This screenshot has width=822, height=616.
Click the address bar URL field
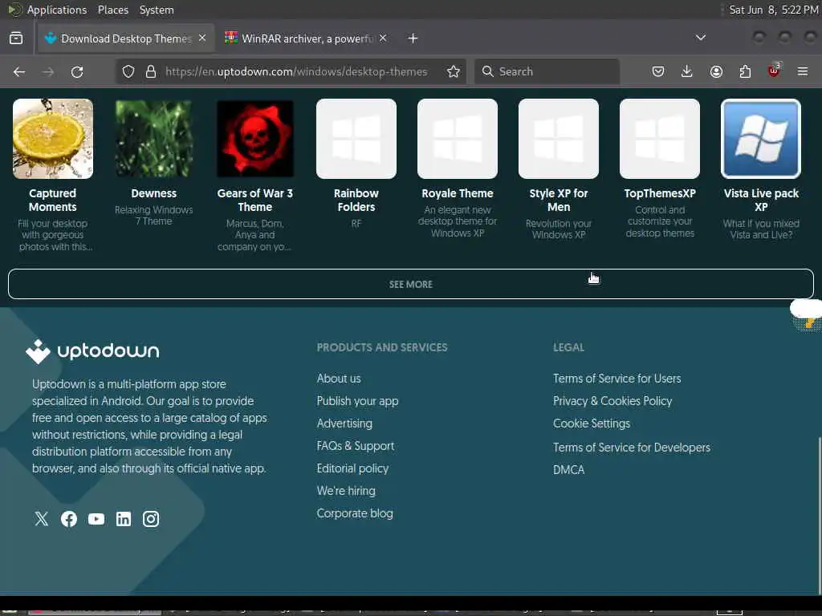click(296, 71)
